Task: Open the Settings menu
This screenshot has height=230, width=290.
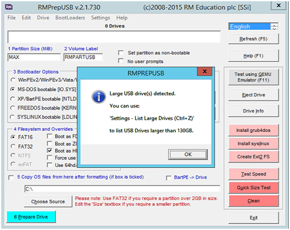Action: coord(100,18)
